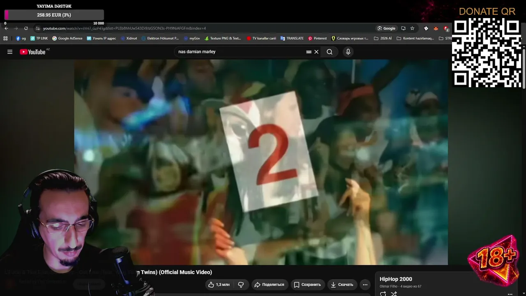Open the Pinterest bookmark
Image resolution: width=526 pixels, height=296 pixels.
pyautogui.click(x=317, y=38)
